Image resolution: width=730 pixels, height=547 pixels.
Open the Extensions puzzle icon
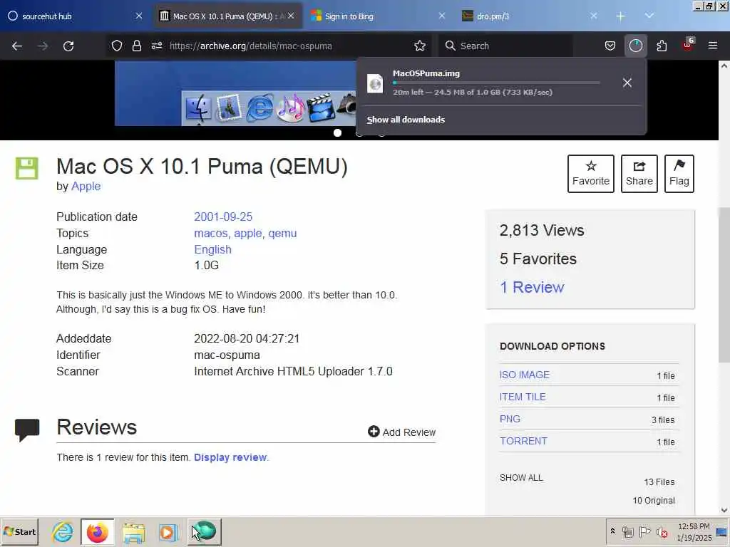[662, 46]
